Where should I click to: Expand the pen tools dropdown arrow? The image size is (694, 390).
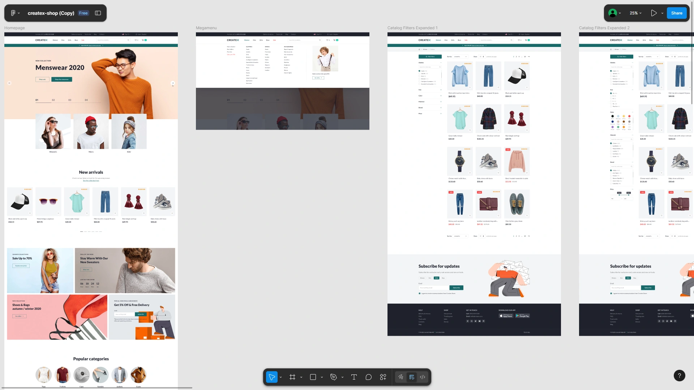point(342,377)
